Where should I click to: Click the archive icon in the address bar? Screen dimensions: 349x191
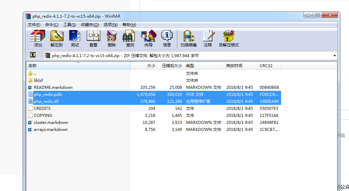[48, 55]
